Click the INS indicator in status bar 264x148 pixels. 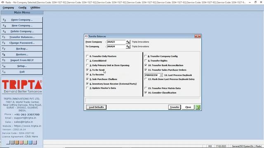click(210, 146)
